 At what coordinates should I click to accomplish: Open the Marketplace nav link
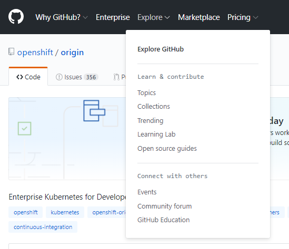coord(198,17)
